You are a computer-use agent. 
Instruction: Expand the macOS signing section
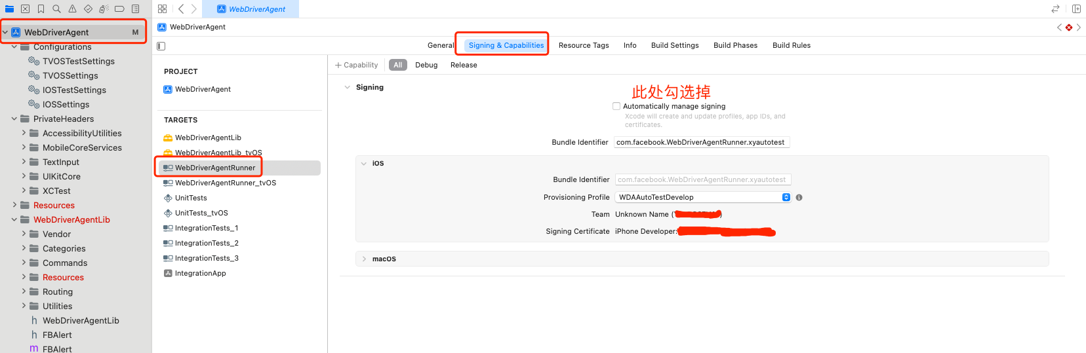point(365,259)
